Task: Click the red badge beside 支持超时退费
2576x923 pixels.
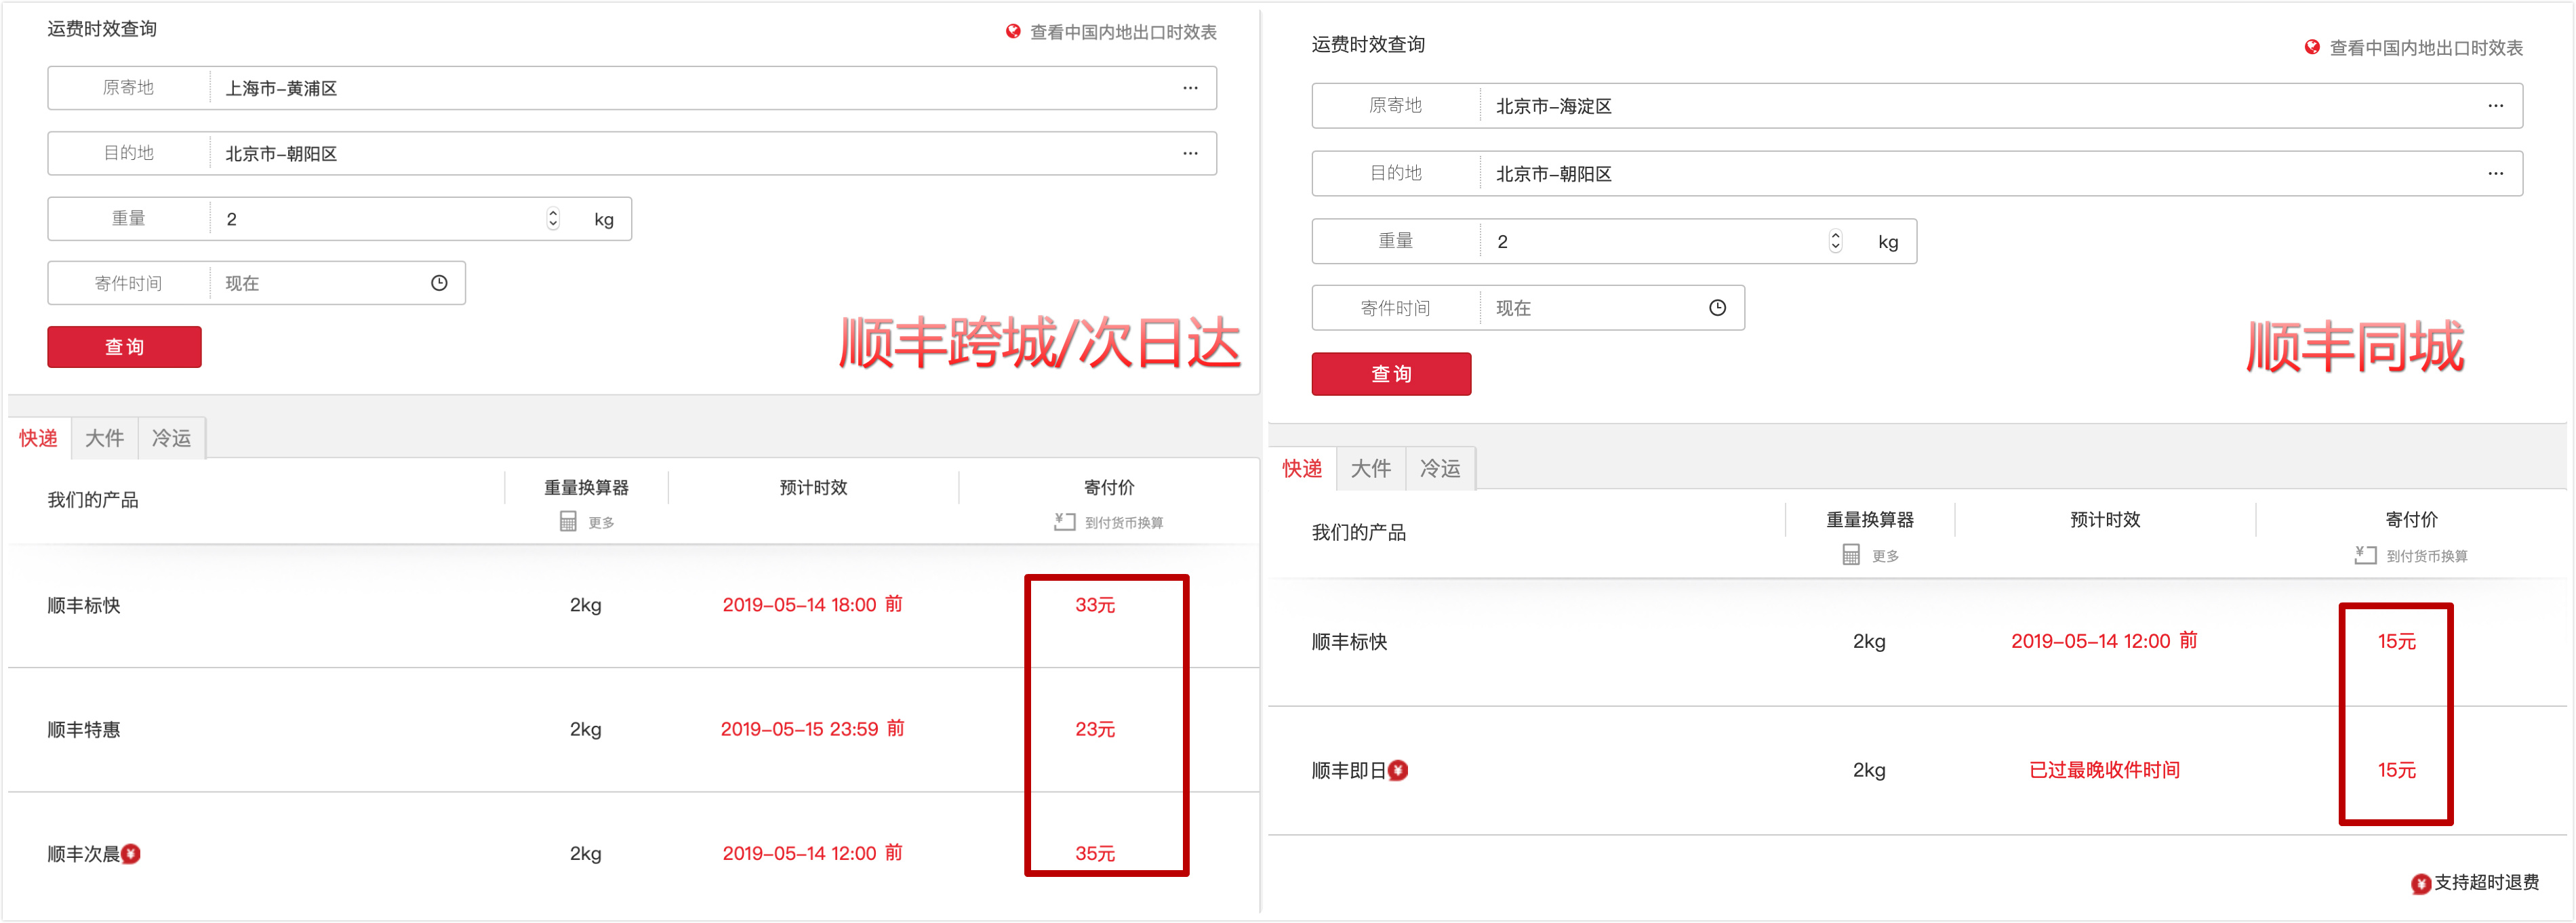Action: point(2421,884)
